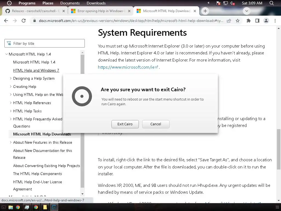Open the clock showing Sat 3:09 AM
281x211 pixels.
(x=252, y=3)
